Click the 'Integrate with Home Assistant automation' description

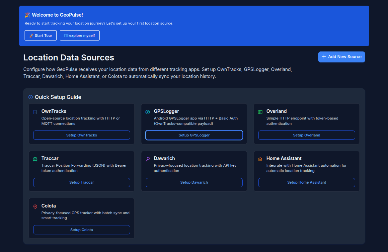tap(306, 168)
